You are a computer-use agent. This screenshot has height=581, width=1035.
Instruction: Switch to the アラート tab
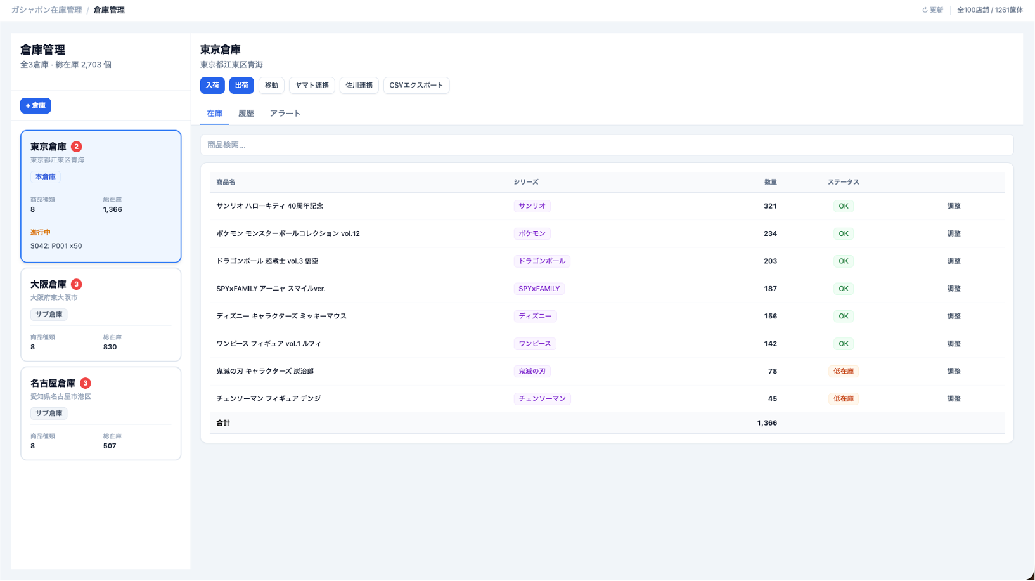pos(285,114)
